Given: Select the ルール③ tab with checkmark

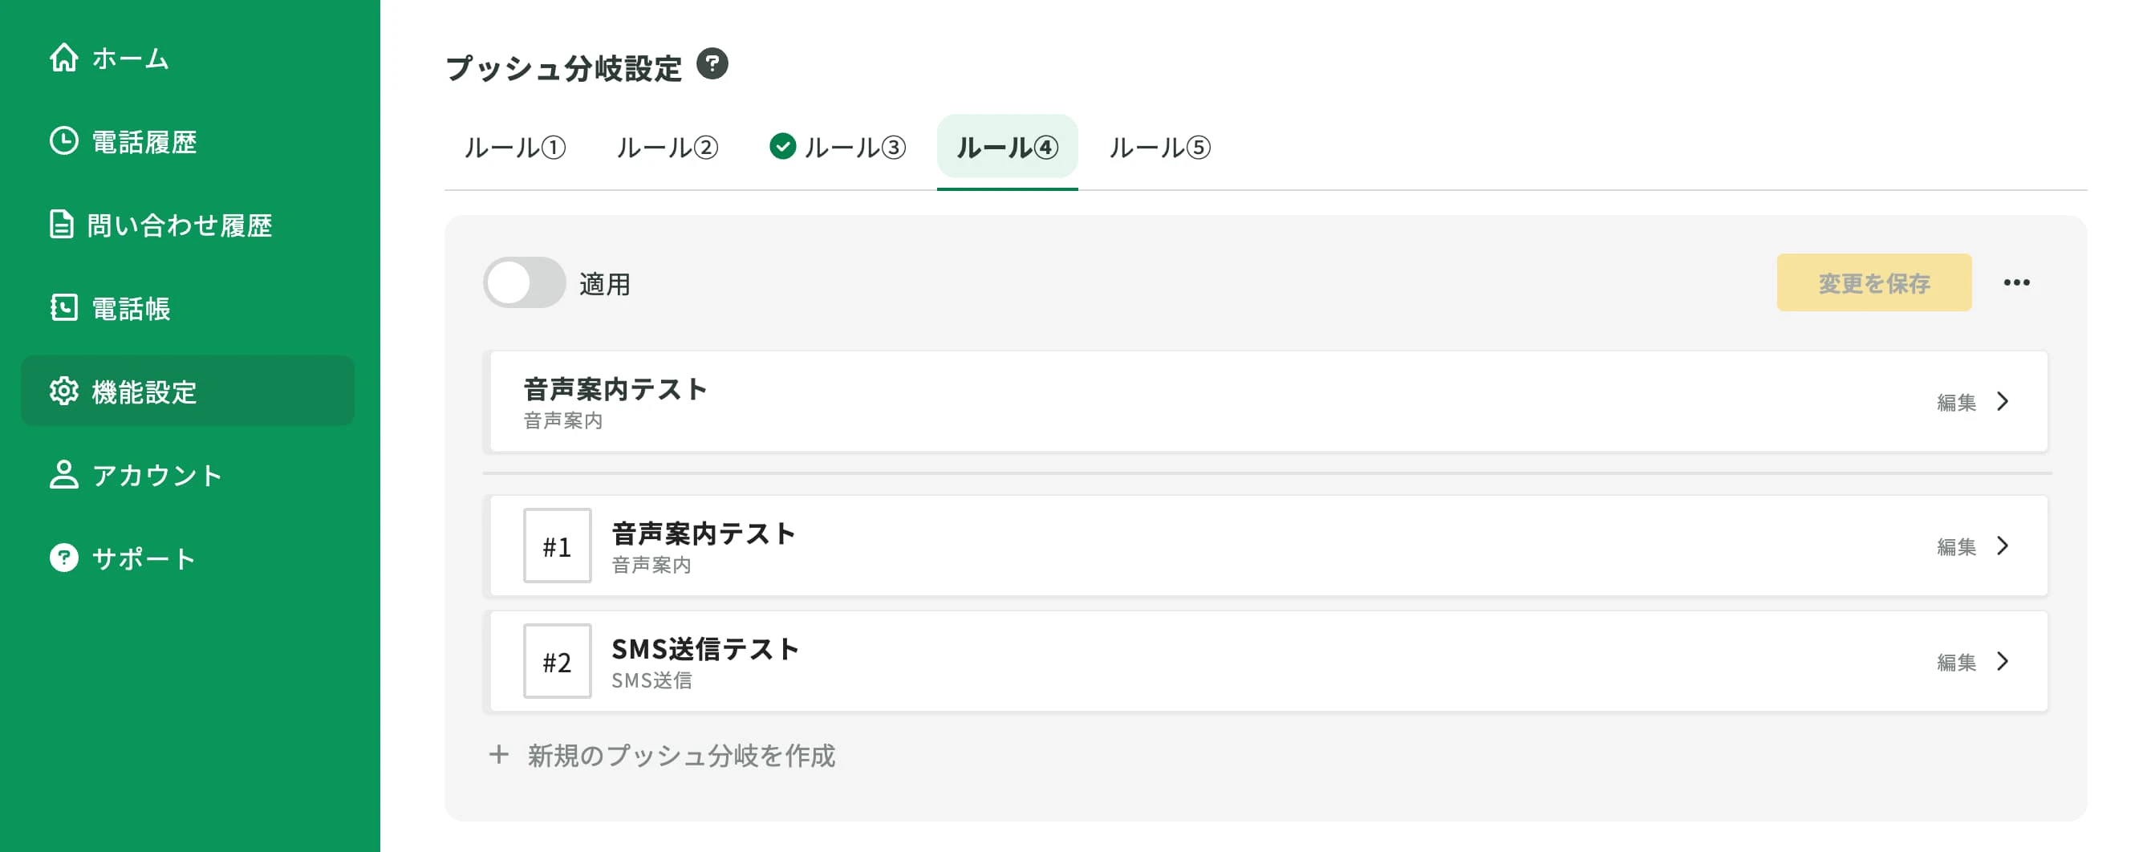Looking at the screenshot, I should [x=838, y=148].
